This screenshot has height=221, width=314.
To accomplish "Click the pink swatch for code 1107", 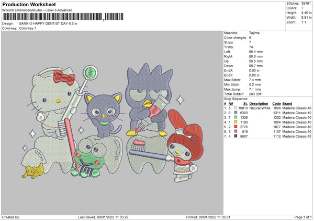I will point(235,131).
